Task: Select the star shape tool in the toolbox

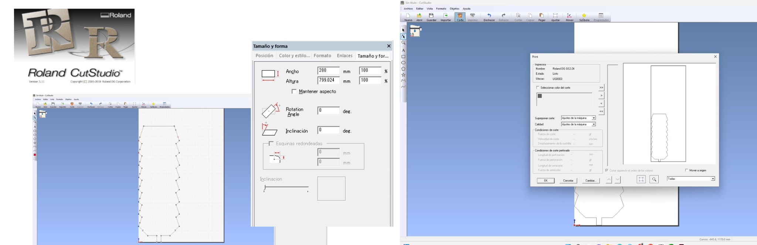Action: (403, 75)
